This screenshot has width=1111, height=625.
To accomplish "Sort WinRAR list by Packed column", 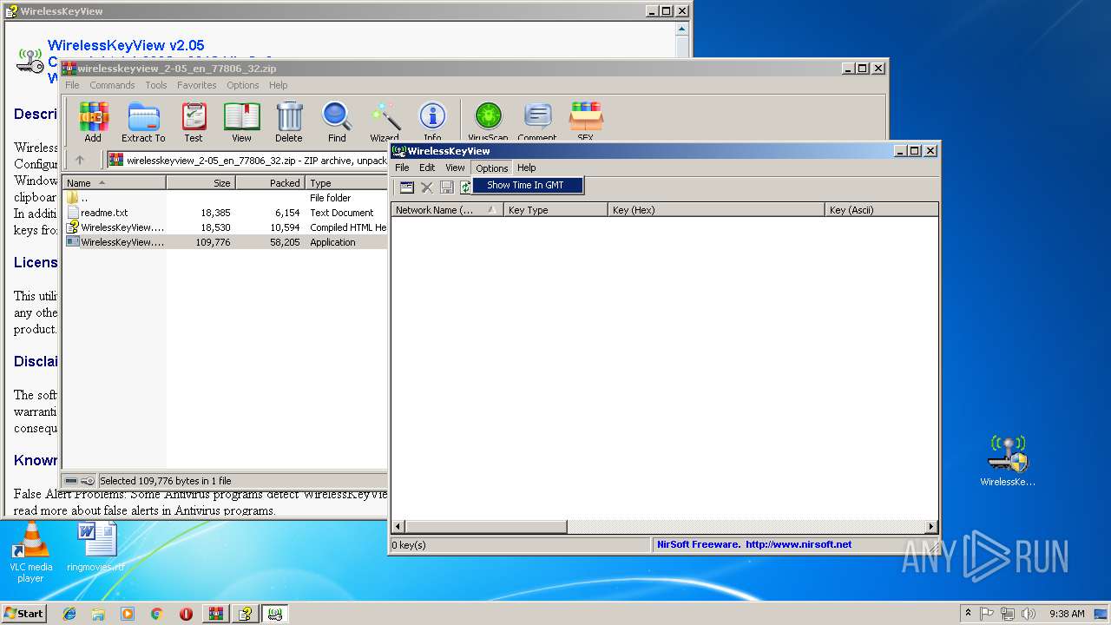I will pyautogui.click(x=271, y=183).
